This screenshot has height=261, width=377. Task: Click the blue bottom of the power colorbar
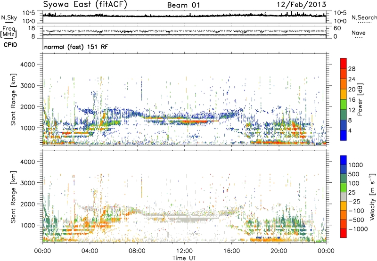click(344, 135)
